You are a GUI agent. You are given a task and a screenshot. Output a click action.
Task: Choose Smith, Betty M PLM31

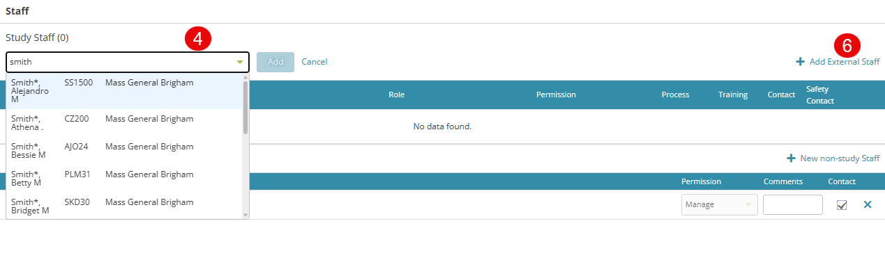pos(125,179)
